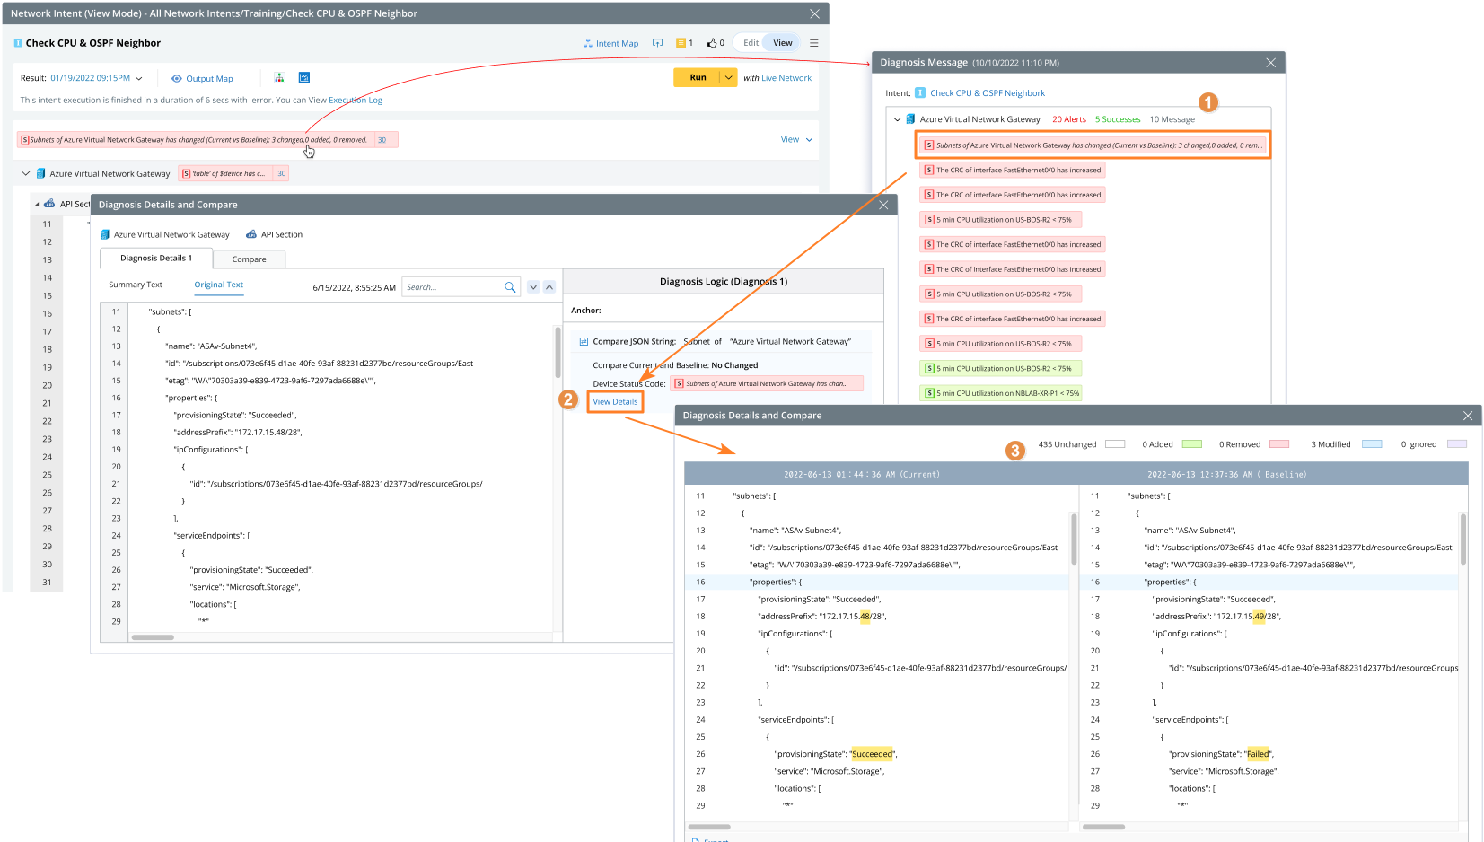The image size is (1484, 842).
Task: Open the Execution Log link
Action: (x=356, y=101)
